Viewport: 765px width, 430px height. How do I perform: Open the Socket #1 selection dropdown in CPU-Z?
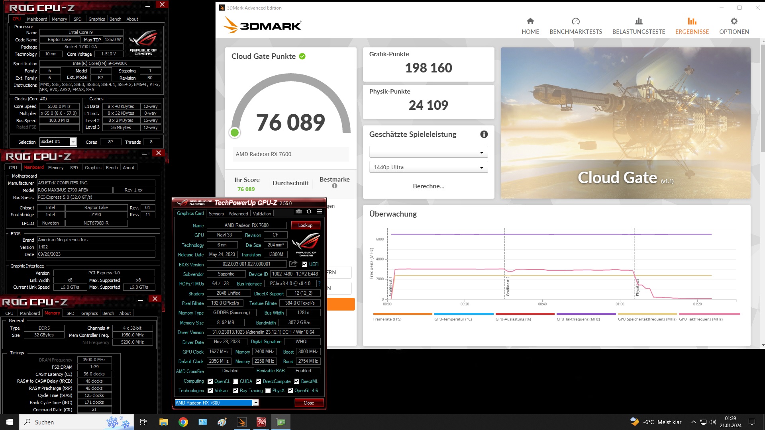[x=58, y=142]
